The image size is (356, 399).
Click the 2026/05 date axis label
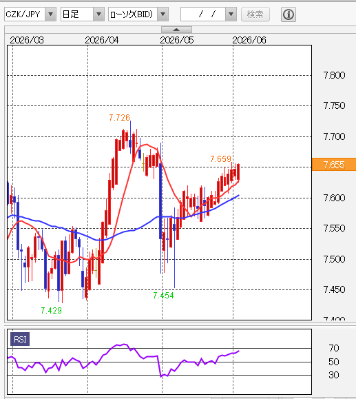tap(177, 40)
